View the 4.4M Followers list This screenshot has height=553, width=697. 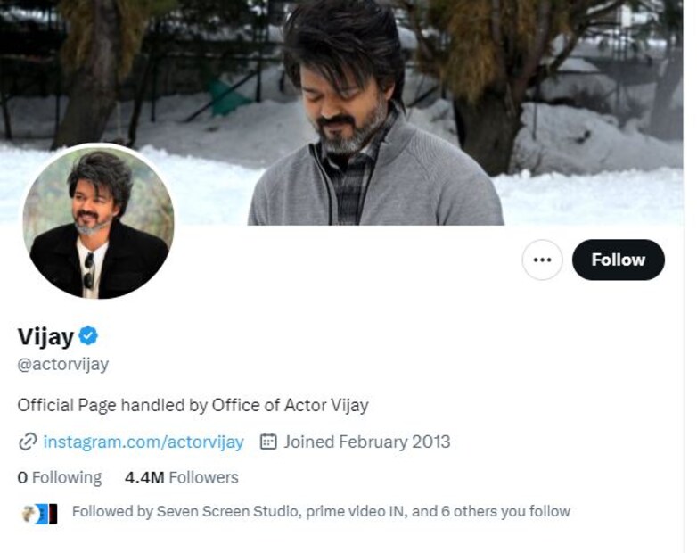coord(181,478)
